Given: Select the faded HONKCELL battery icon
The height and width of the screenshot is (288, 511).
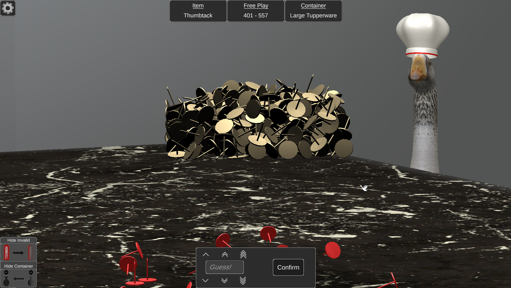Looking at the screenshot, I should pos(31,252).
